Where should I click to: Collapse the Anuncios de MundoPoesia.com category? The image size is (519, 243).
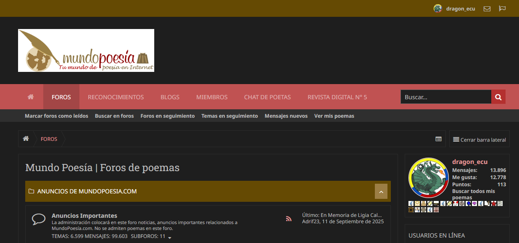tap(381, 191)
